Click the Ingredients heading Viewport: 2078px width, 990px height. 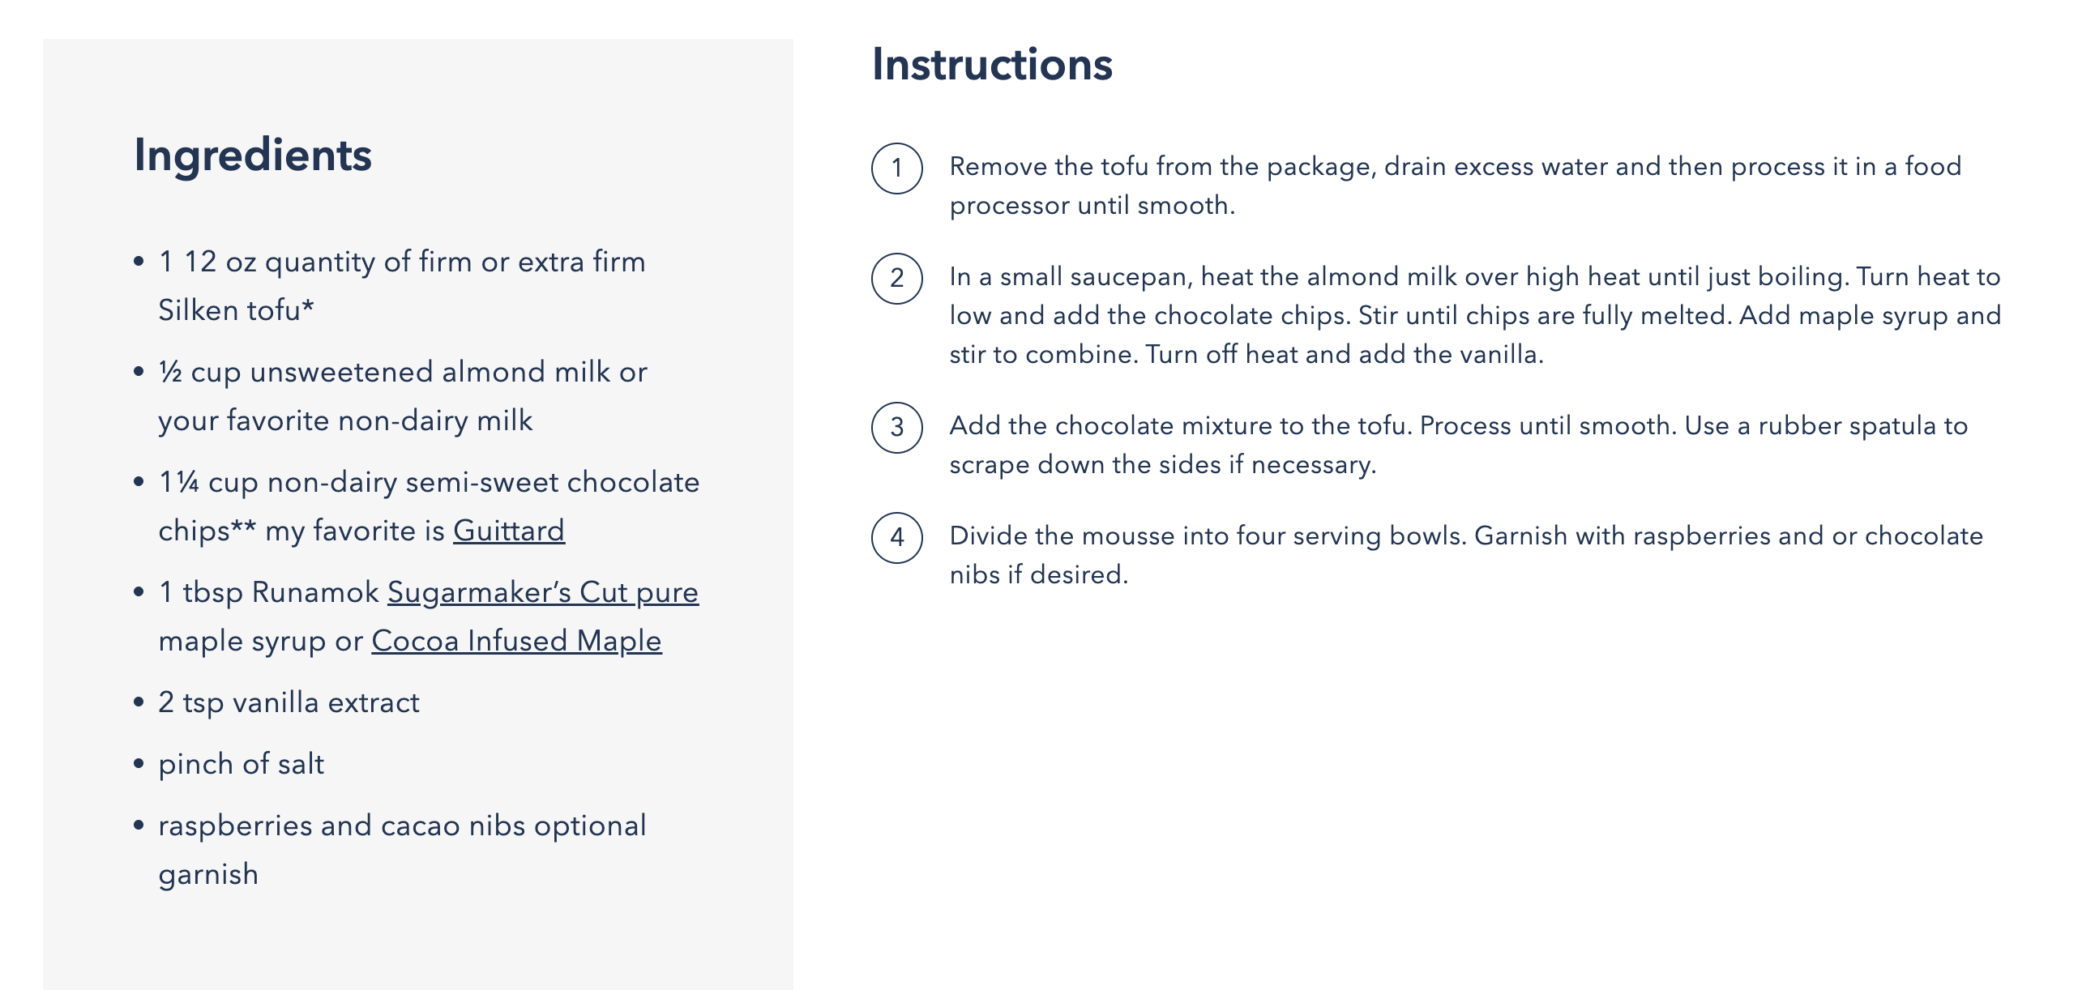(253, 155)
